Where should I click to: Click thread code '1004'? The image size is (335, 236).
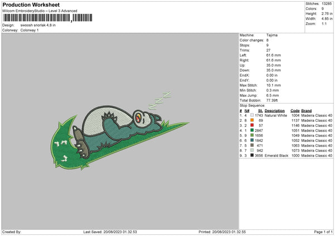click(295, 115)
